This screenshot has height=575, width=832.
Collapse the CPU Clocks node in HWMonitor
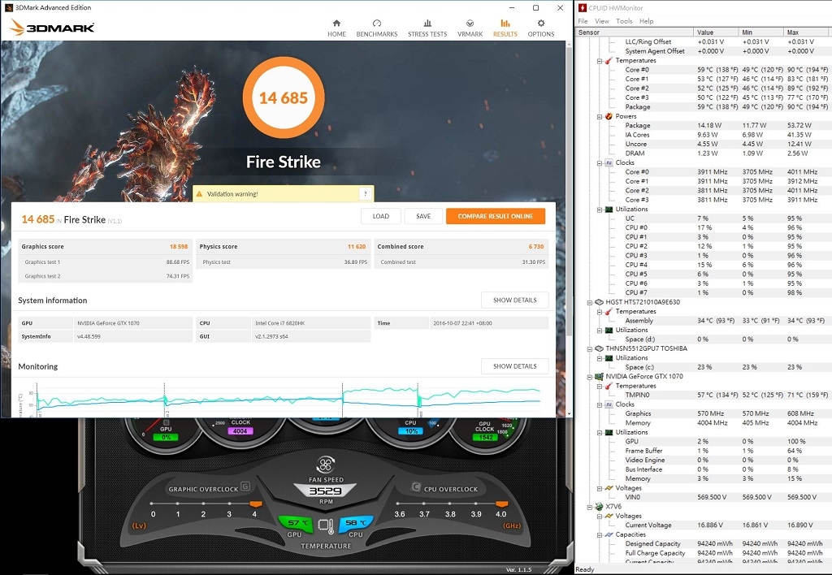tap(600, 163)
